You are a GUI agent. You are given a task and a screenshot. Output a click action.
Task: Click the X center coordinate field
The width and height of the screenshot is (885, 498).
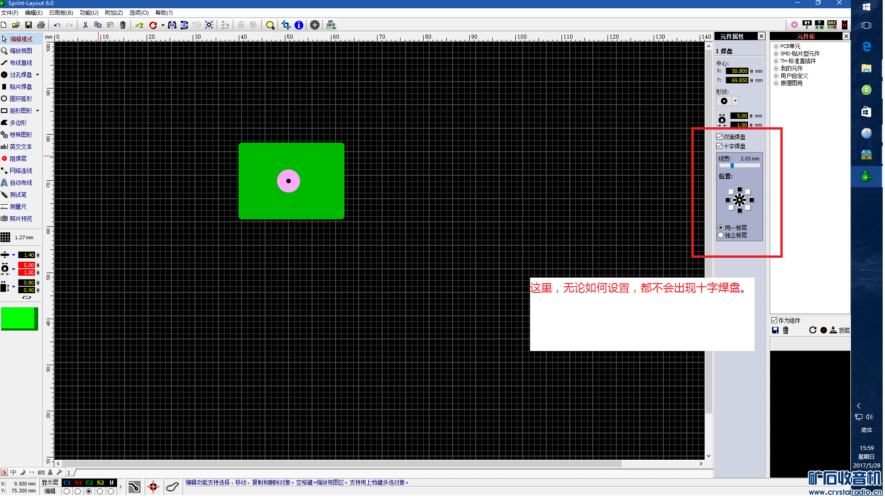737,71
